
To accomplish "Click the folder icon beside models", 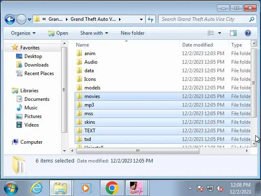I will 80,88.
